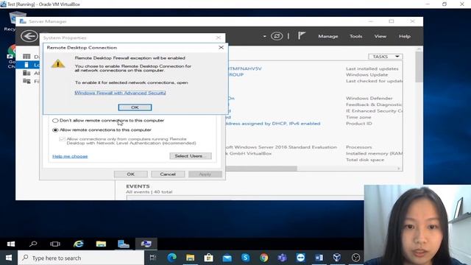Open Skype from host taskbar
471x265 pixels.
click(x=245, y=258)
